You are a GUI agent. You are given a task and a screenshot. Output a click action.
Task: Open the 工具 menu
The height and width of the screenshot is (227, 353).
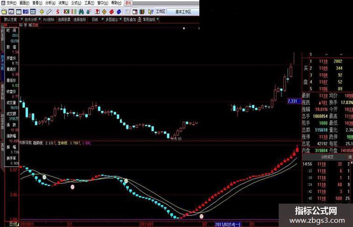point(89,3)
